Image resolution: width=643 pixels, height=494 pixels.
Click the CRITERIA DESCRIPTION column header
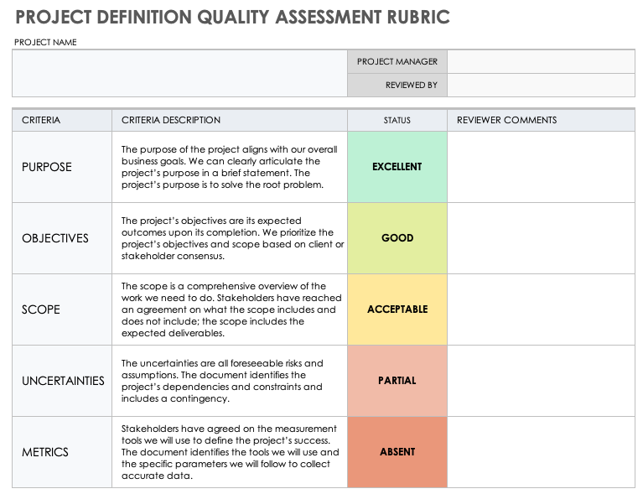tap(230, 120)
